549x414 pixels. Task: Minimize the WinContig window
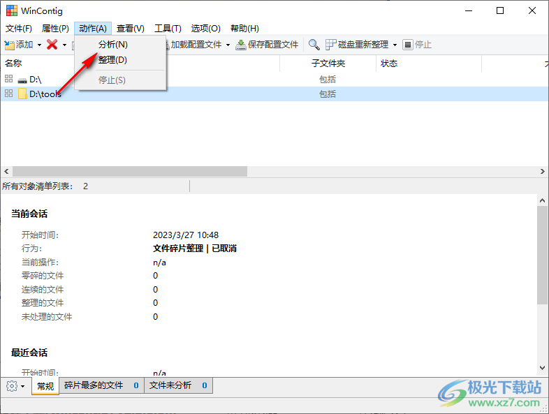click(469, 11)
